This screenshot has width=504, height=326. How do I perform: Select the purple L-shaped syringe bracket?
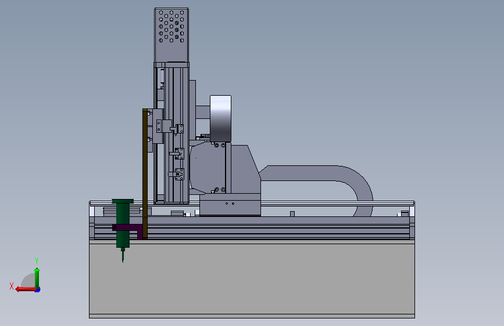[x=128, y=230]
